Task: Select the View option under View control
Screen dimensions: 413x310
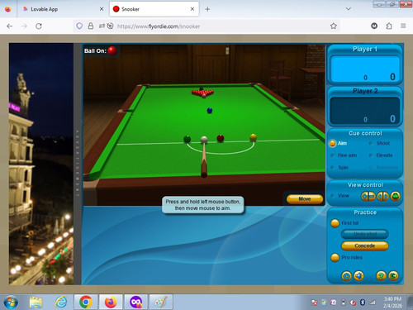Action: pyautogui.click(x=339, y=196)
